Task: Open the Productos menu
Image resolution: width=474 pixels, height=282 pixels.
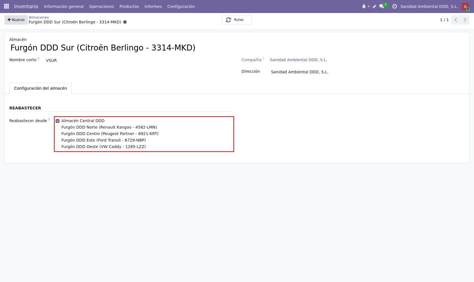Action: (x=129, y=6)
